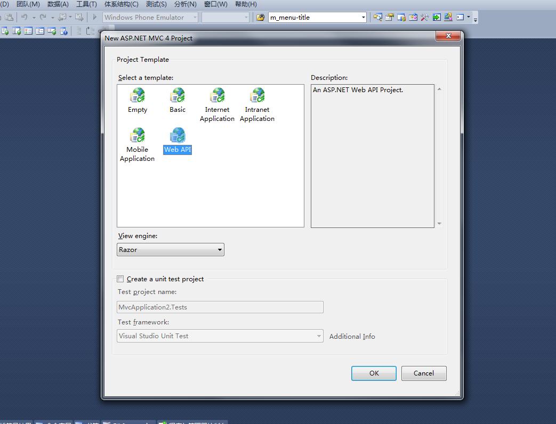
Task: Click the colored blocks toolbar icon
Action: (448, 17)
